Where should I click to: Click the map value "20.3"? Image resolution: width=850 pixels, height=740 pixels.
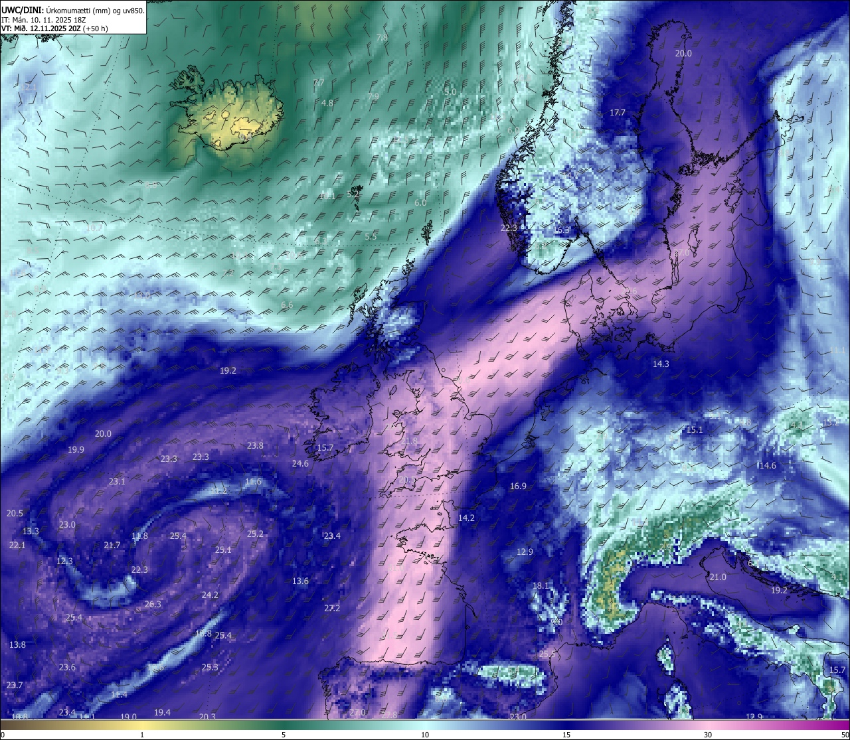point(207,717)
